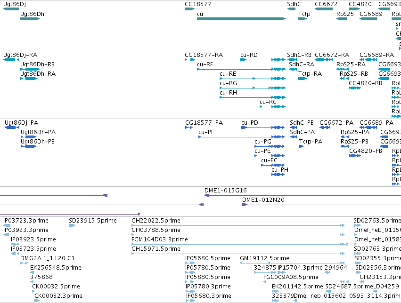The width and height of the screenshot is (401, 303).
Task: Select BAC clone 'DME1-015G16'
Action: (x=226, y=191)
